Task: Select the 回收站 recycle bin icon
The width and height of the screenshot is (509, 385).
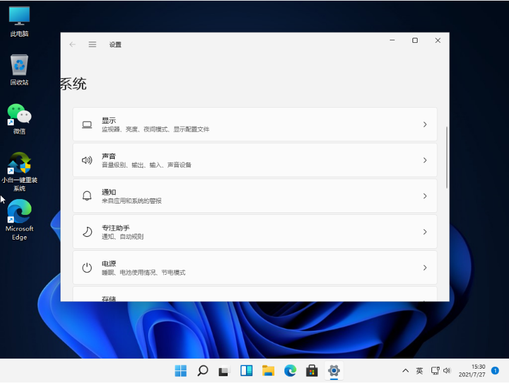Action: point(19,70)
